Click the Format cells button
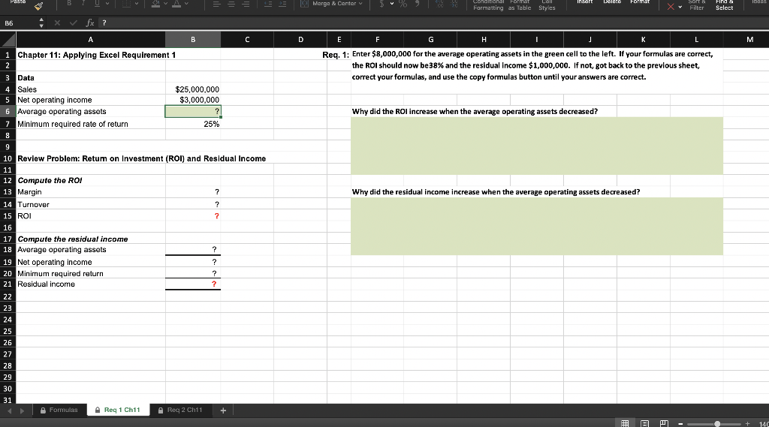 click(640, 2)
